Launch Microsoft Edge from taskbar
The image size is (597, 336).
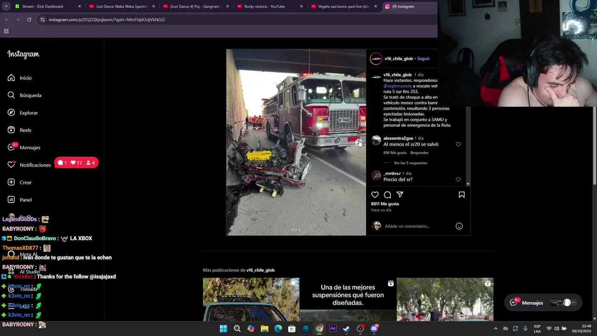click(x=278, y=329)
